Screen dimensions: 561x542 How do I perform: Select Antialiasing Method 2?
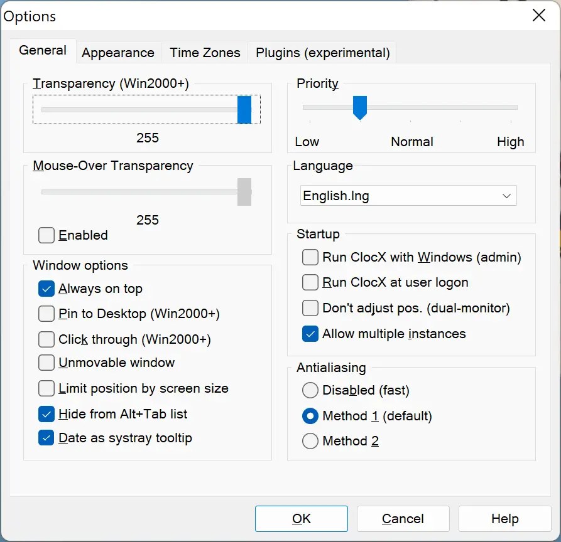[x=310, y=441]
